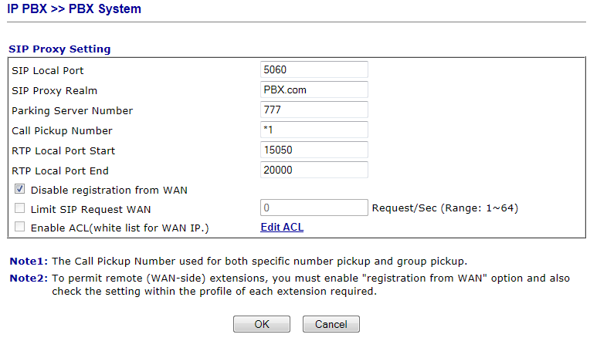590x341 pixels.
Task: Focus the RTP Local Port Start field
Action: [x=314, y=150]
